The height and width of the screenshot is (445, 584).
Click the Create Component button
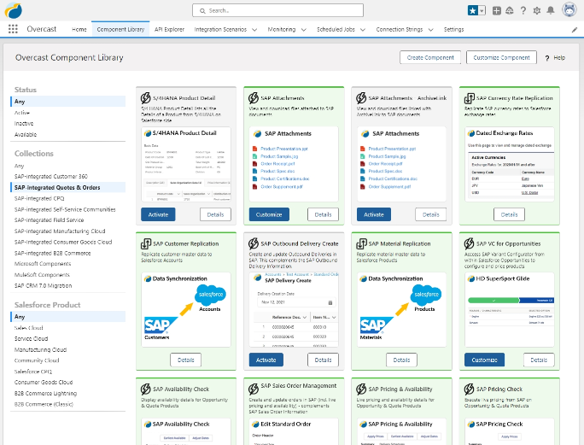coord(430,57)
